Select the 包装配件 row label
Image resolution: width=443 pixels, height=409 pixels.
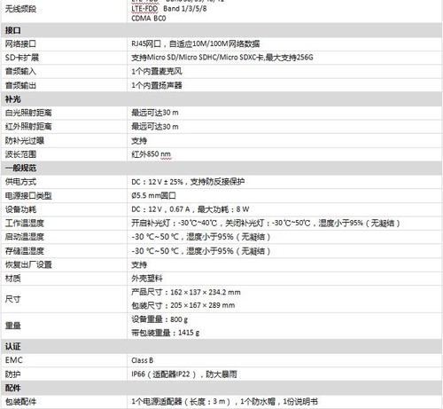click(20, 402)
